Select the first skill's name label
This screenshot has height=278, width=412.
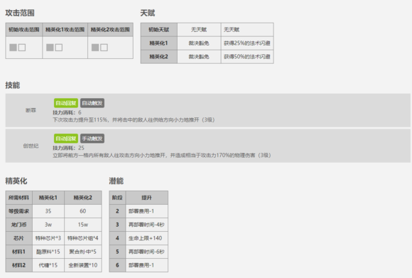[31, 110]
